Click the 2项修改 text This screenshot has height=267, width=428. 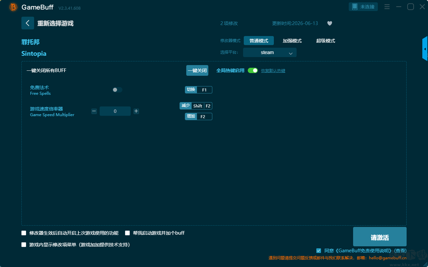click(x=229, y=23)
